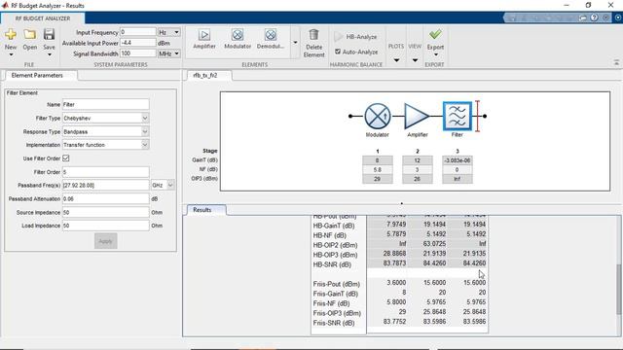Uncheck the Use Filter Order checkbox
This screenshot has width=623, height=350.
(x=66, y=158)
